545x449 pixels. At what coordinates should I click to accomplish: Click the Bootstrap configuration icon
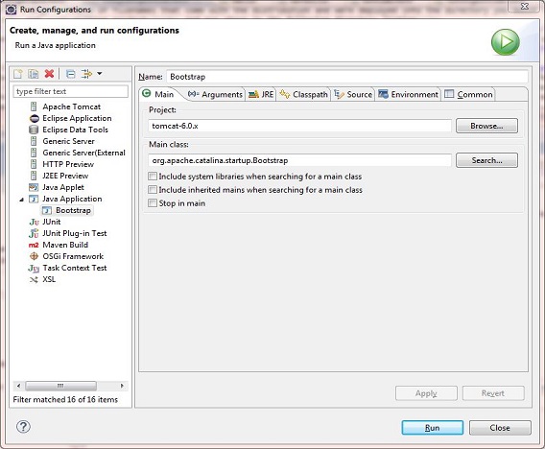47,210
